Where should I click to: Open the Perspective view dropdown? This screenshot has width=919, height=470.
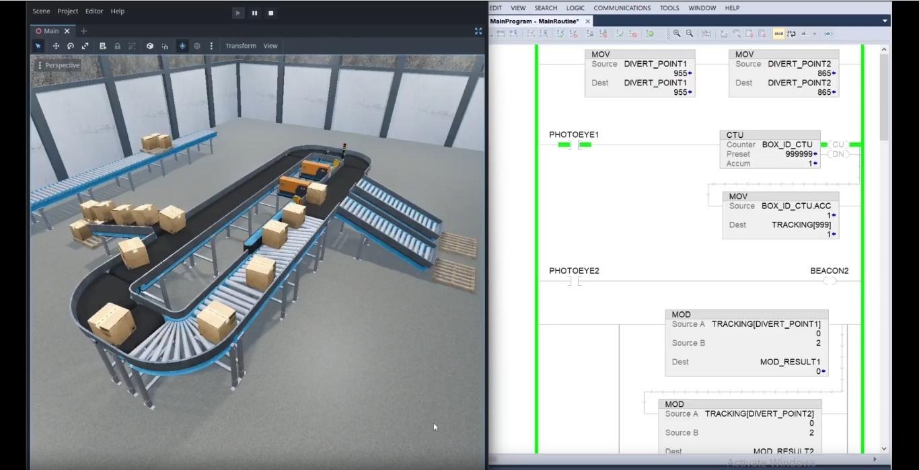tap(59, 65)
